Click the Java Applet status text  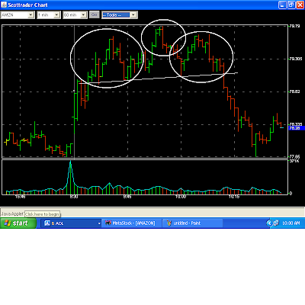[x=12, y=214]
